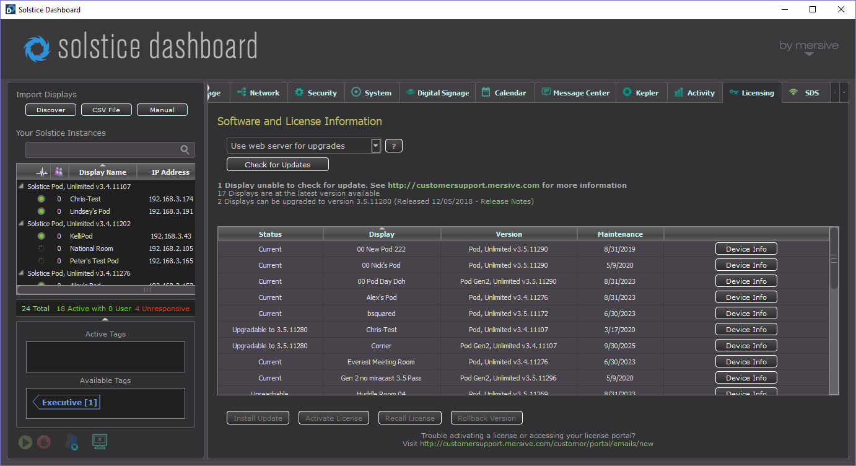Click the left tab scroll arrow
The image size is (856, 466).
(x=835, y=92)
